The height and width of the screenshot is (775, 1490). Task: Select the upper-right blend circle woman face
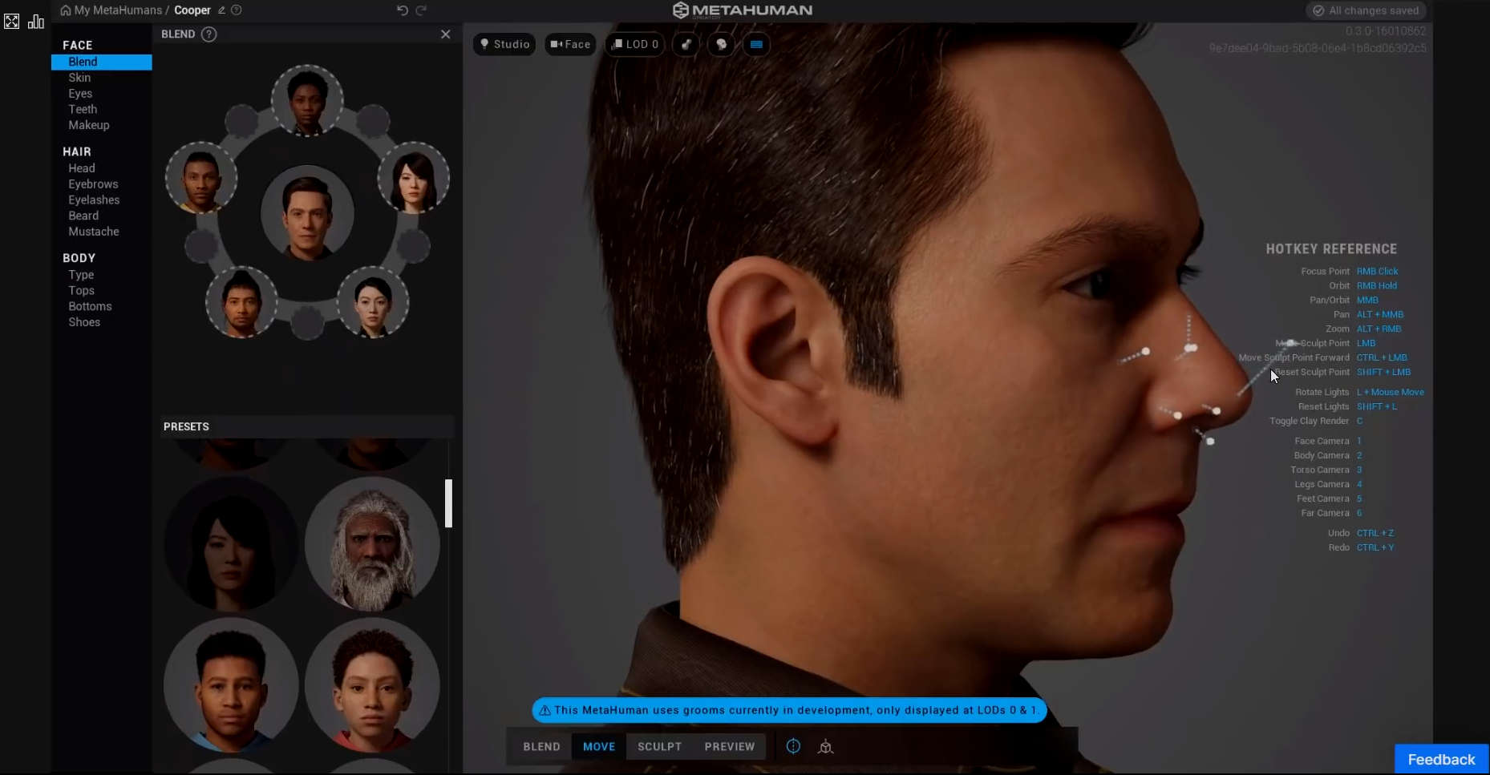pos(413,177)
